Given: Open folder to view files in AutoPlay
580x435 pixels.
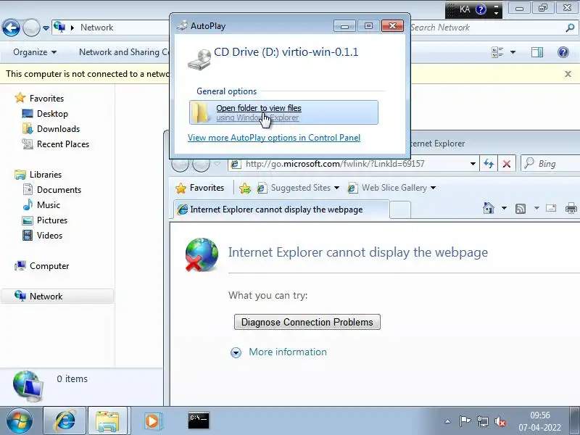Looking at the screenshot, I should coord(283,112).
